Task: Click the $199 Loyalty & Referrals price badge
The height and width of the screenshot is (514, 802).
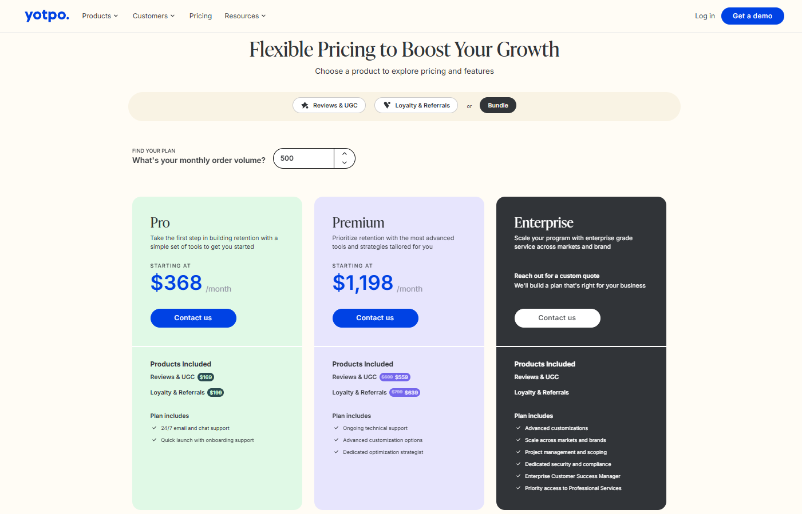Action: (x=215, y=392)
